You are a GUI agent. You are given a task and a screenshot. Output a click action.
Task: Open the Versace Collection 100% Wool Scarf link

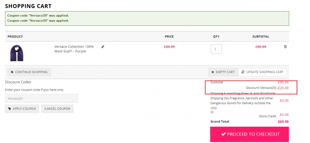[x=74, y=49]
